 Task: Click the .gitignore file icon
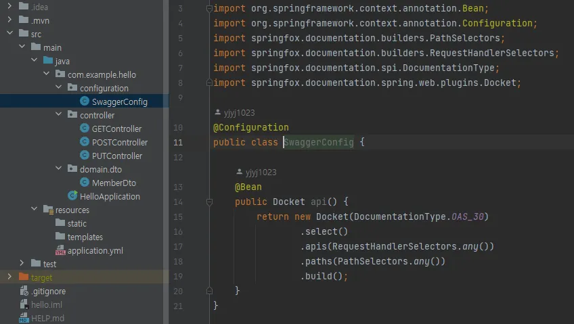(24, 291)
